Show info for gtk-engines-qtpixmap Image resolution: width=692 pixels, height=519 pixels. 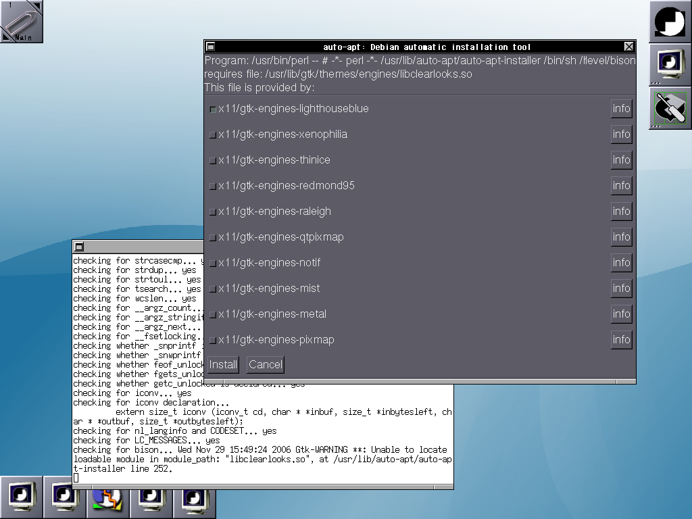point(622,237)
